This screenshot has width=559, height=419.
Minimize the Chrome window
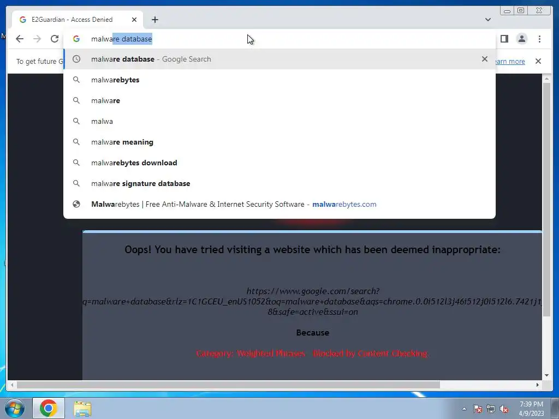tap(507, 11)
